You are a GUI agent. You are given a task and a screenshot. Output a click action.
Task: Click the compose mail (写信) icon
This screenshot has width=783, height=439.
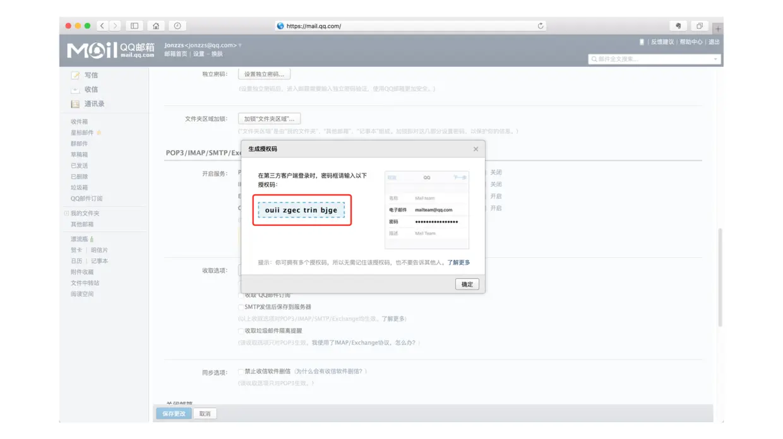point(75,75)
